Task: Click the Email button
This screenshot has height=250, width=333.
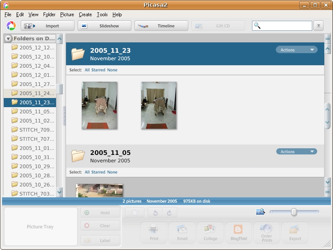Action: (182, 233)
